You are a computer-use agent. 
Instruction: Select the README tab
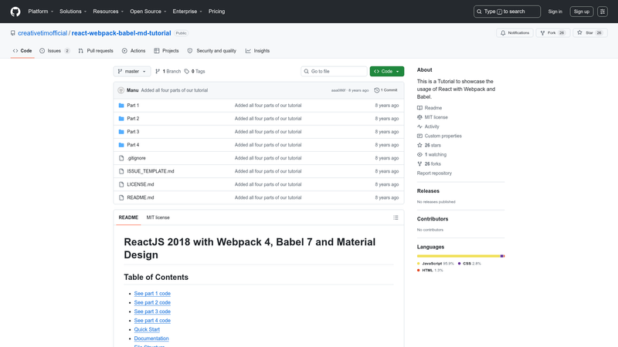128,217
